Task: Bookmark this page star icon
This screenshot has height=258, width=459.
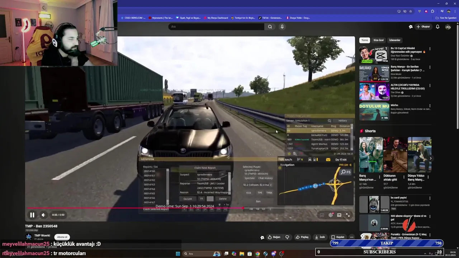Action: pyautogui.click(x=411, y=11)
